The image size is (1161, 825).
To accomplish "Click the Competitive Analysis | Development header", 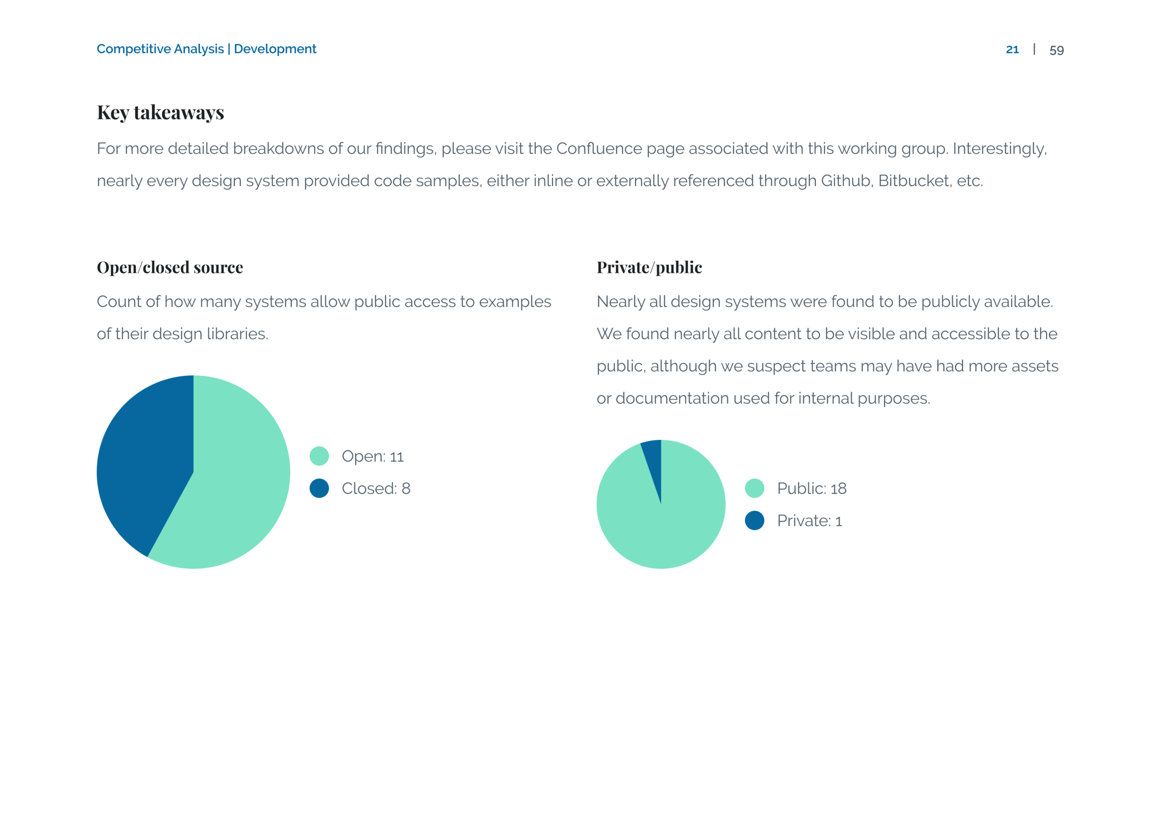I will [x=206, y=49].
